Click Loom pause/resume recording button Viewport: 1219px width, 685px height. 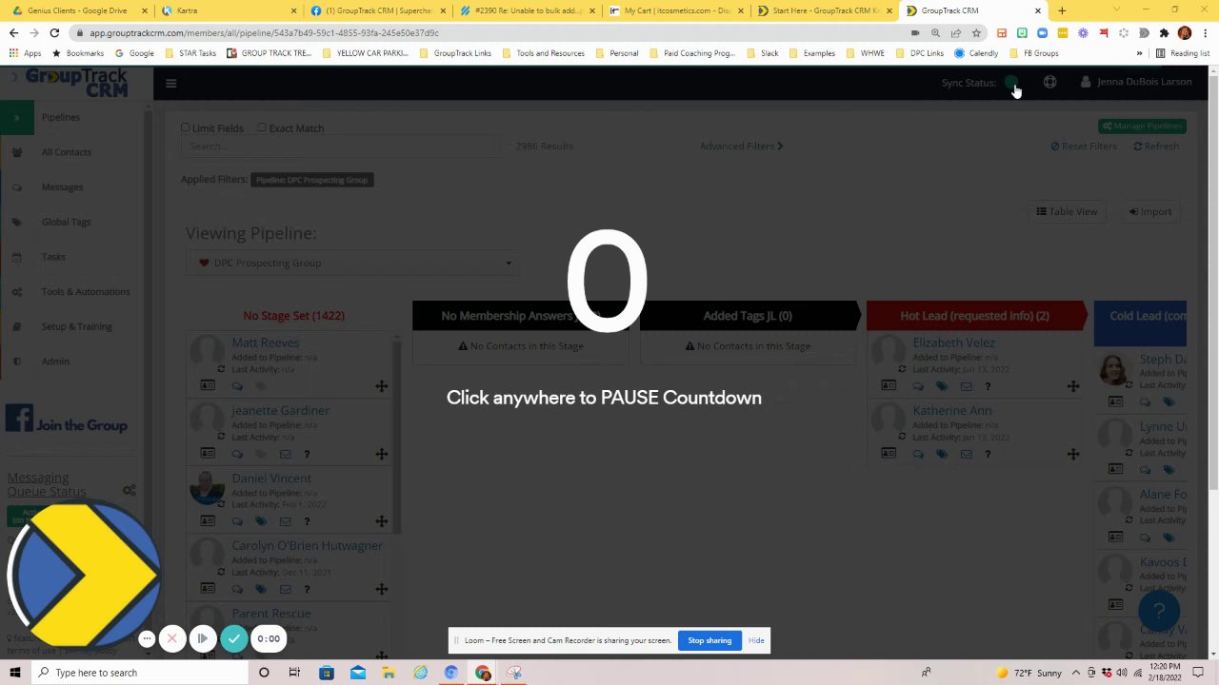[x=203, y=639]
